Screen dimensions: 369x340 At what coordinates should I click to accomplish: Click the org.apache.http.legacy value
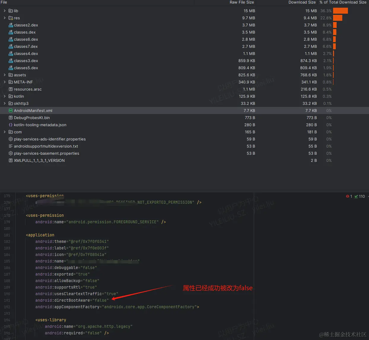[x=104, y=326]
